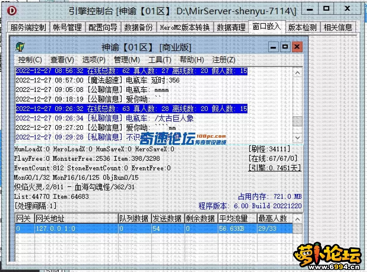367x272 pixels.
Task: Select the 窗口嵌入 tab
Action: [267, 26]
